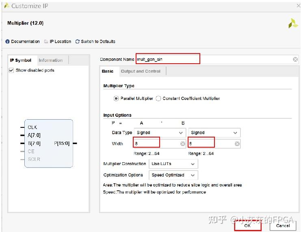Click the Component Name input field
Image resolution: width=301 pixels, height=232 pixels.
[167, 60]
